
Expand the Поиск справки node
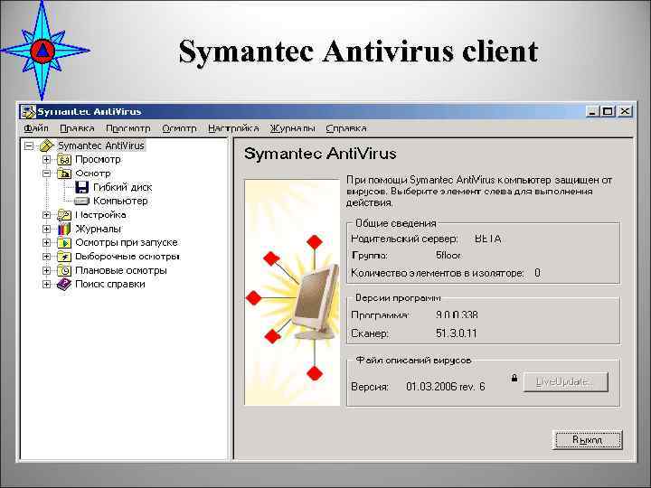(46, 285)
